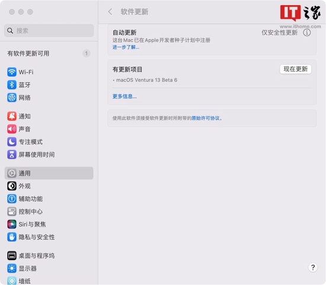
Task: Select the 专注模式 label in sidebar
Action: (x=31, y=142)
